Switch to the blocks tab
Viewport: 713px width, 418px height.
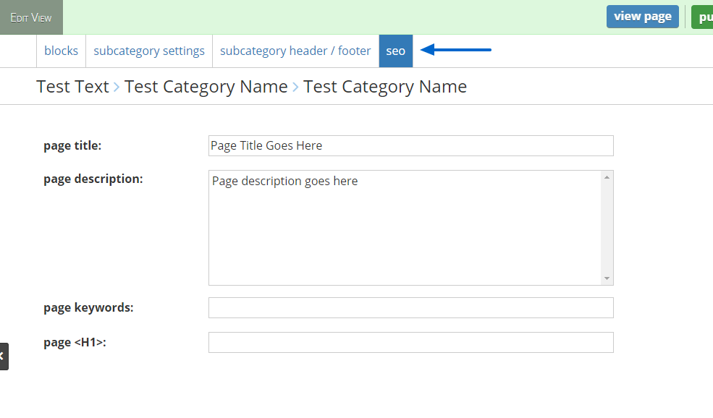61,51
